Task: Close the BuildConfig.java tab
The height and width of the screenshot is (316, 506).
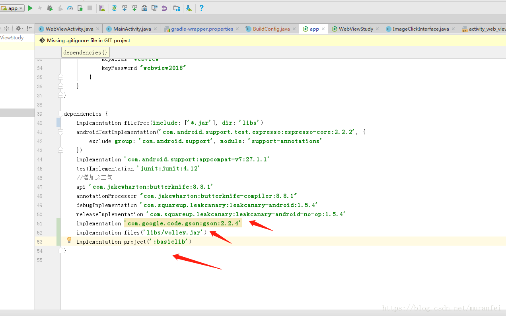Action: tap(294, 29)
